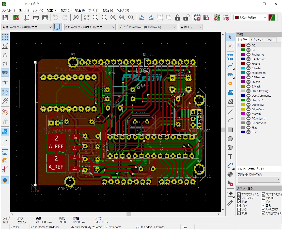The image size is (282, 230).
Task: Open the 配線 menu
Action: point(66,10)
